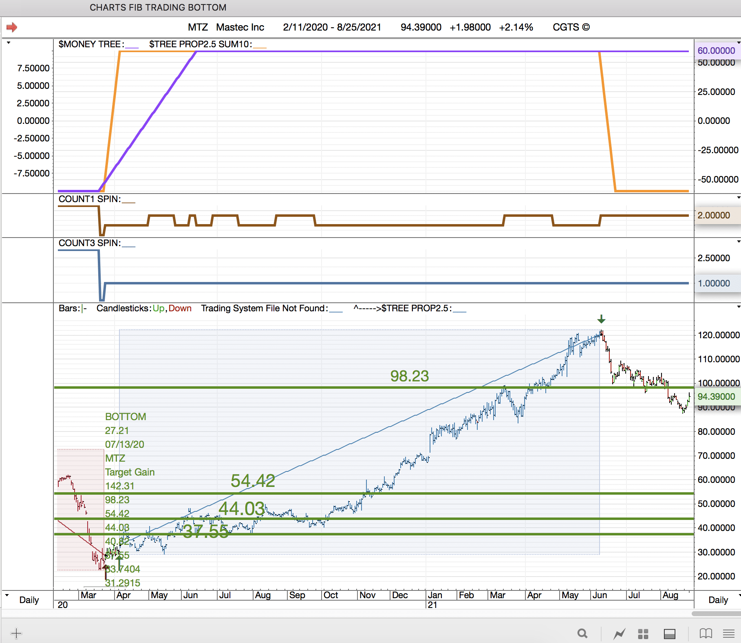Click the CGTS copyright label
The image size is (741, 643).
571,27
